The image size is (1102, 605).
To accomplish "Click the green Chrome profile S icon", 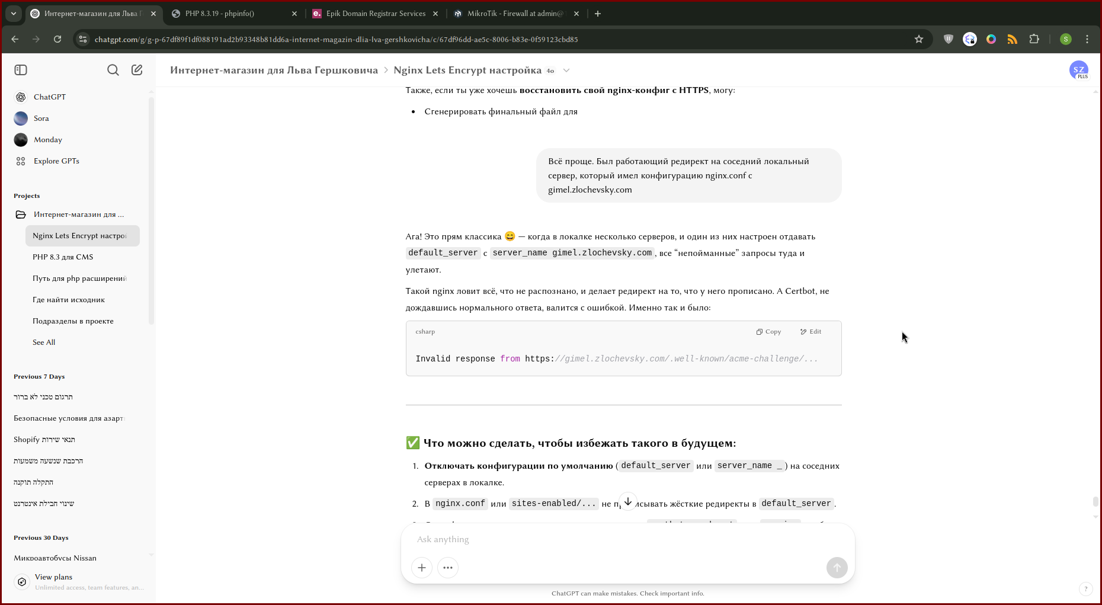I will pos(1066,39).
